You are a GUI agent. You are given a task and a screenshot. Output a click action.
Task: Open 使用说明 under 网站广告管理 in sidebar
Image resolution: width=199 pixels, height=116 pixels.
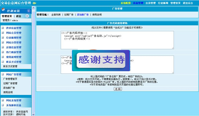8,92
